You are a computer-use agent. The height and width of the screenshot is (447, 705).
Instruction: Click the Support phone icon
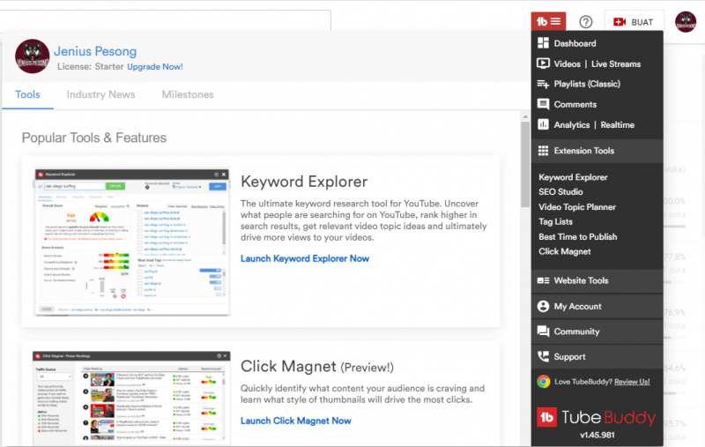point(544,357)
